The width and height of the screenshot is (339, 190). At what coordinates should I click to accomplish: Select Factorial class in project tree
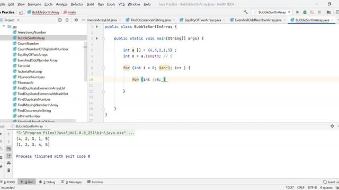coord(24,66)
